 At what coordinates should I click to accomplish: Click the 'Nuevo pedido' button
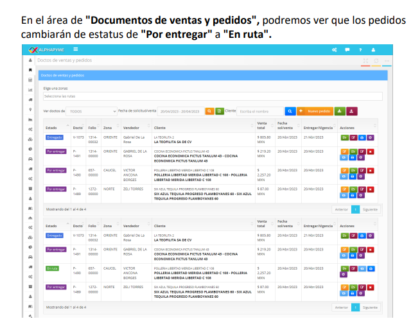coord(315,111)
